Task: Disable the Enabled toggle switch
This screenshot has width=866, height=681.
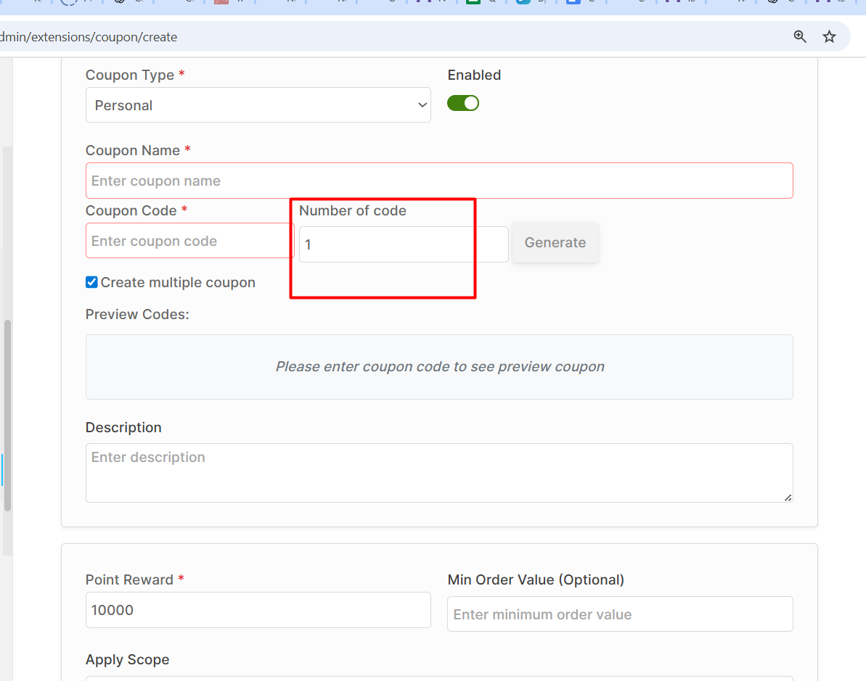Action: point(463,103)
